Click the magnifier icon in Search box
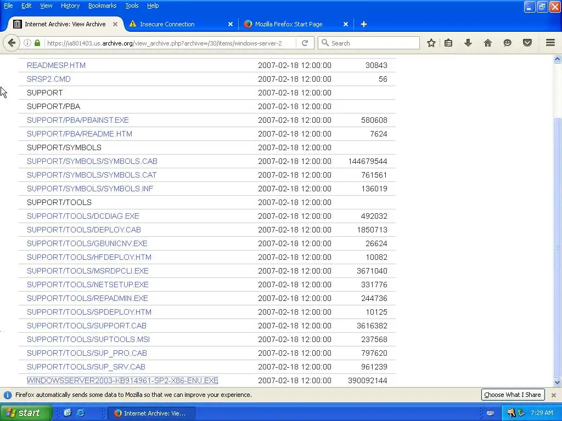The width and height of the screenshot is (562, 421). (x=325, y=43)
